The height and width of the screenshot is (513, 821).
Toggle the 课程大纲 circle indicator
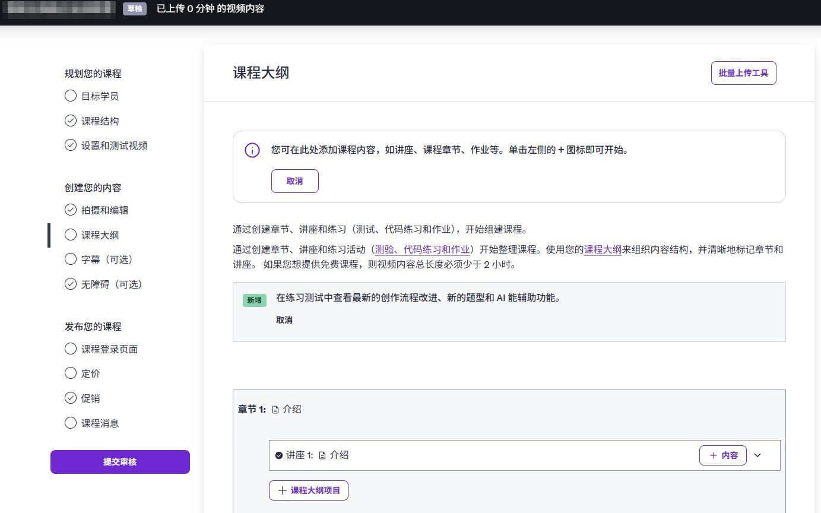tap(70, 235)
